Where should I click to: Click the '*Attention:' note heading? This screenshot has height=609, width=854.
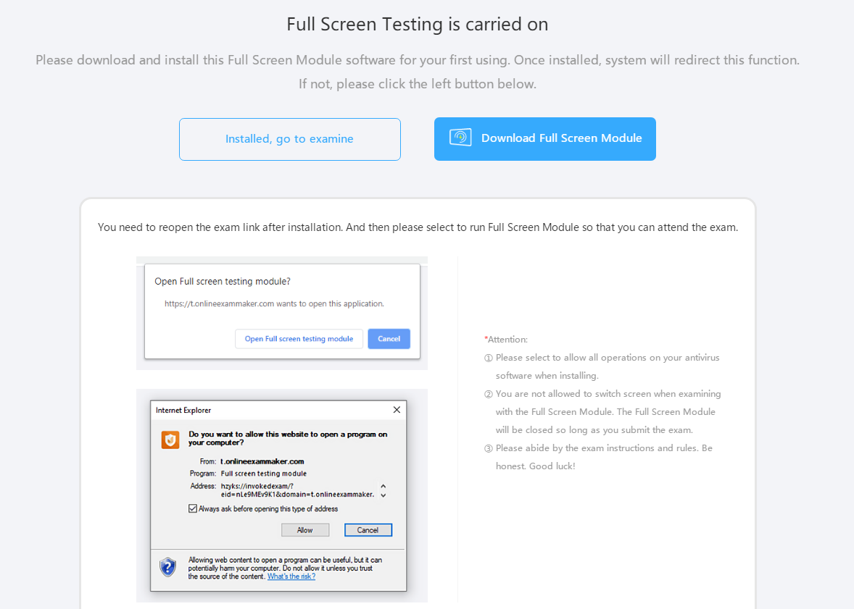[506, 340]
